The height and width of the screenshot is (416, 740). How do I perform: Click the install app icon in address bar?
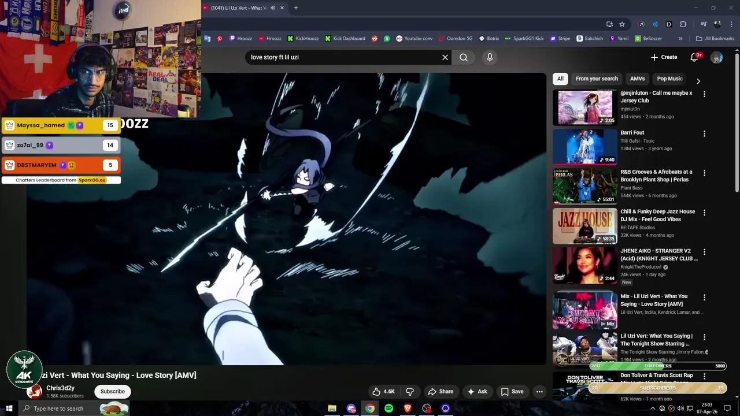point(609,24)
